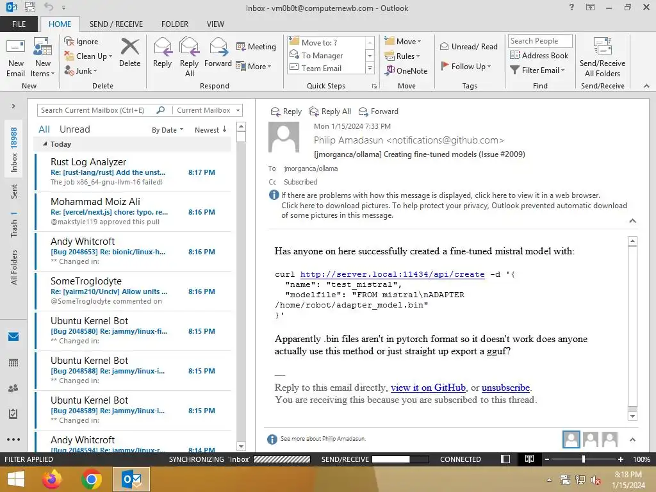Click the Search Current Mailbox field
This screenshot has height=492, width=656.
(x=97, y=110)
